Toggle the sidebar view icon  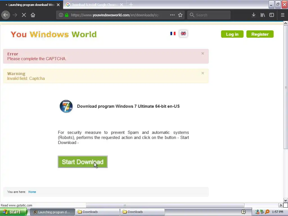point(272,15)
